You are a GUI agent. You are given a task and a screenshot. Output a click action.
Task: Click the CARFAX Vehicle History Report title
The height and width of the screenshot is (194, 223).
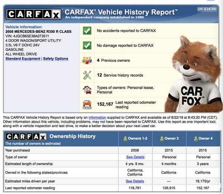(121, 12)
